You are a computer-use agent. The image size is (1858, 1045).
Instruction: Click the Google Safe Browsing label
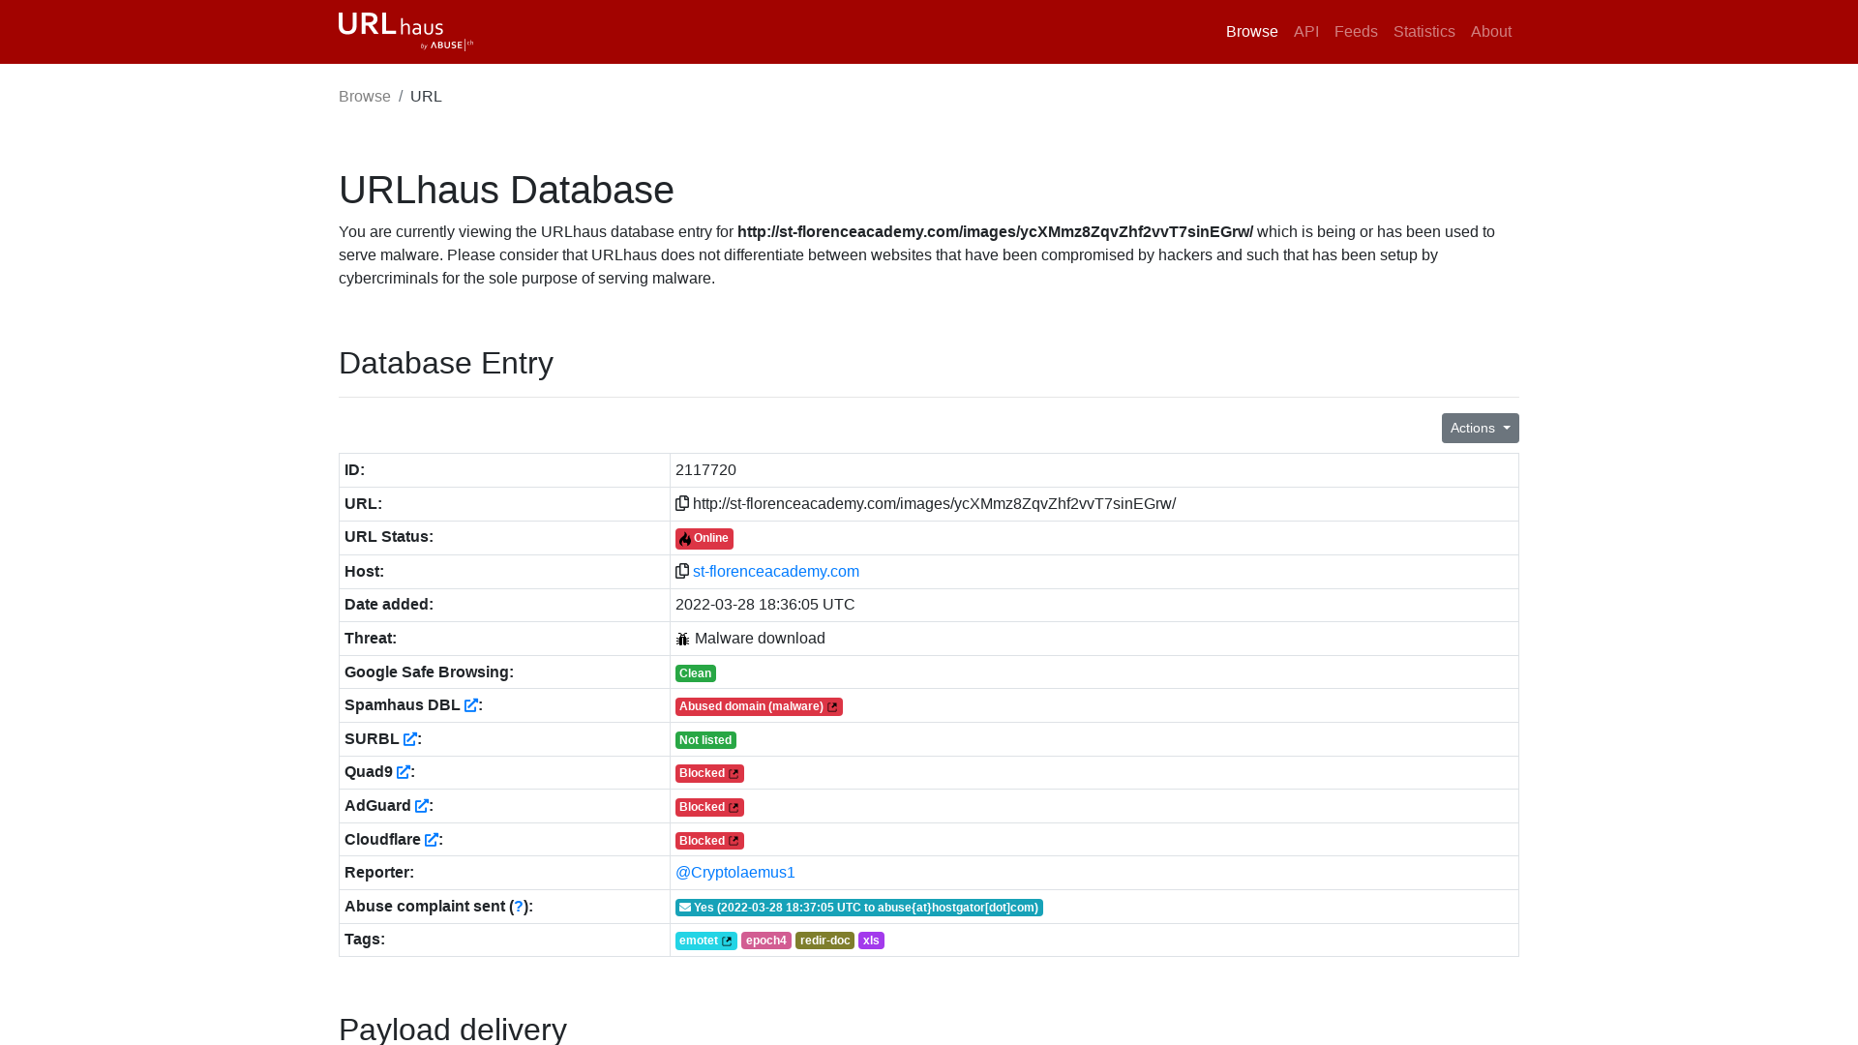(429, 672)
